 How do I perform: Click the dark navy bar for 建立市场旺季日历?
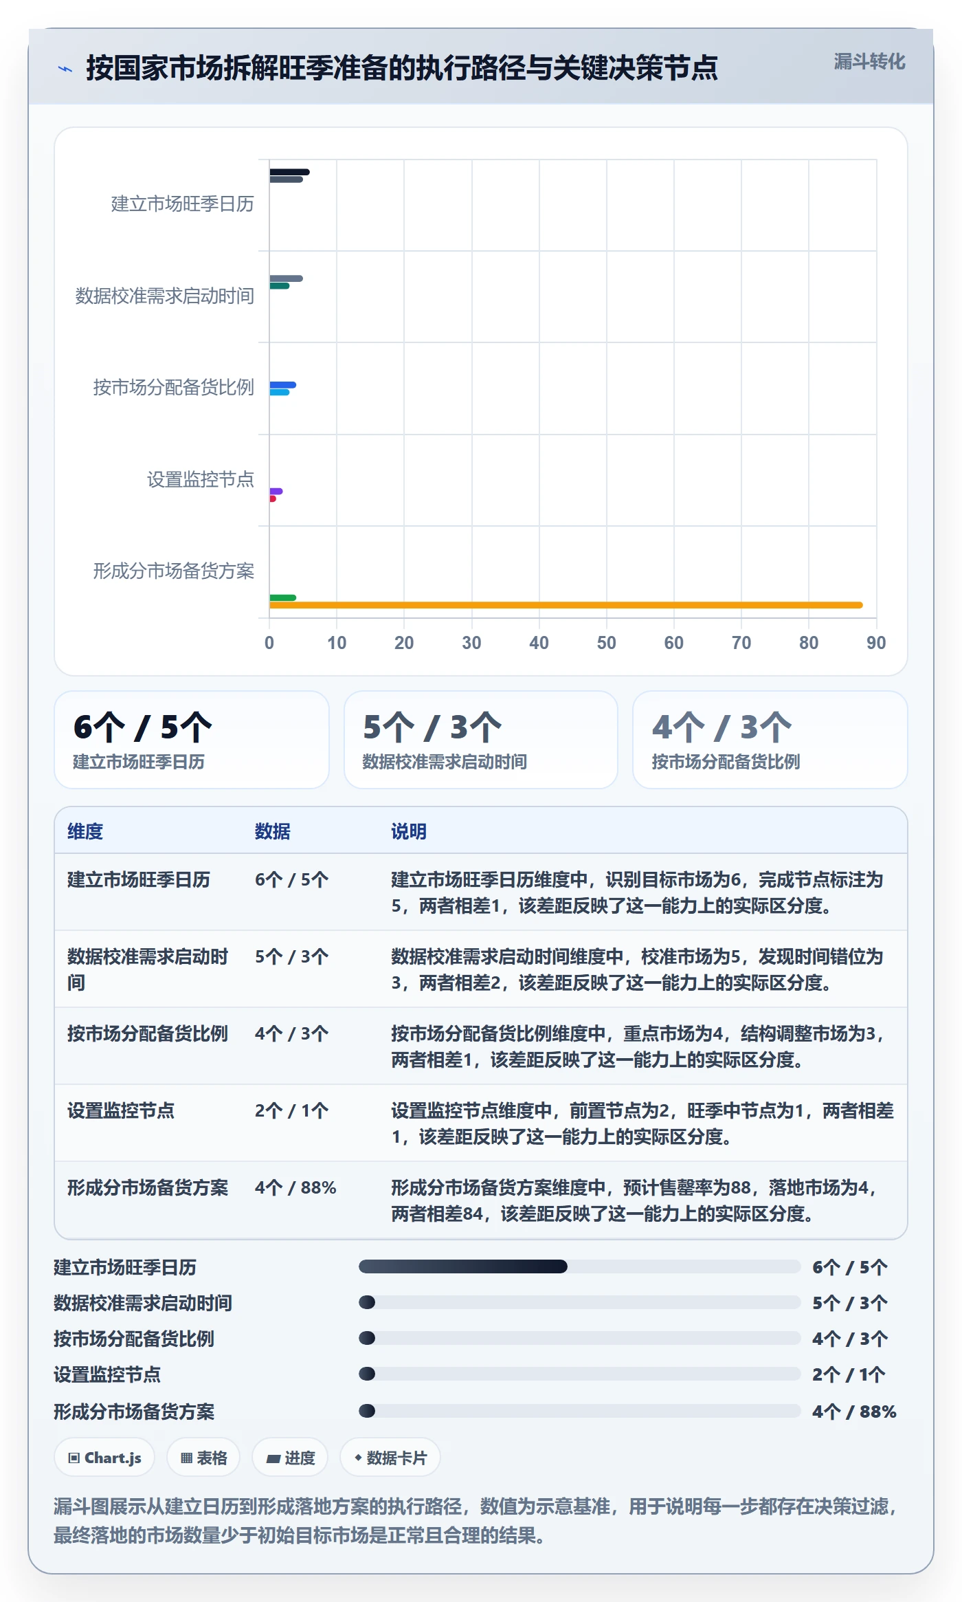(289, 172)
